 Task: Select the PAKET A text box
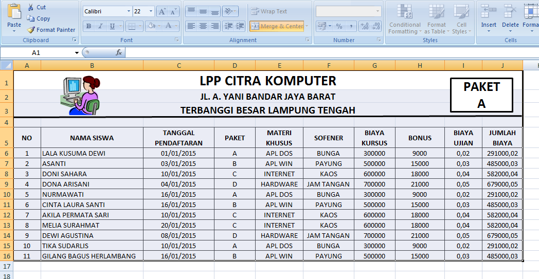click(x=481, y=95)
